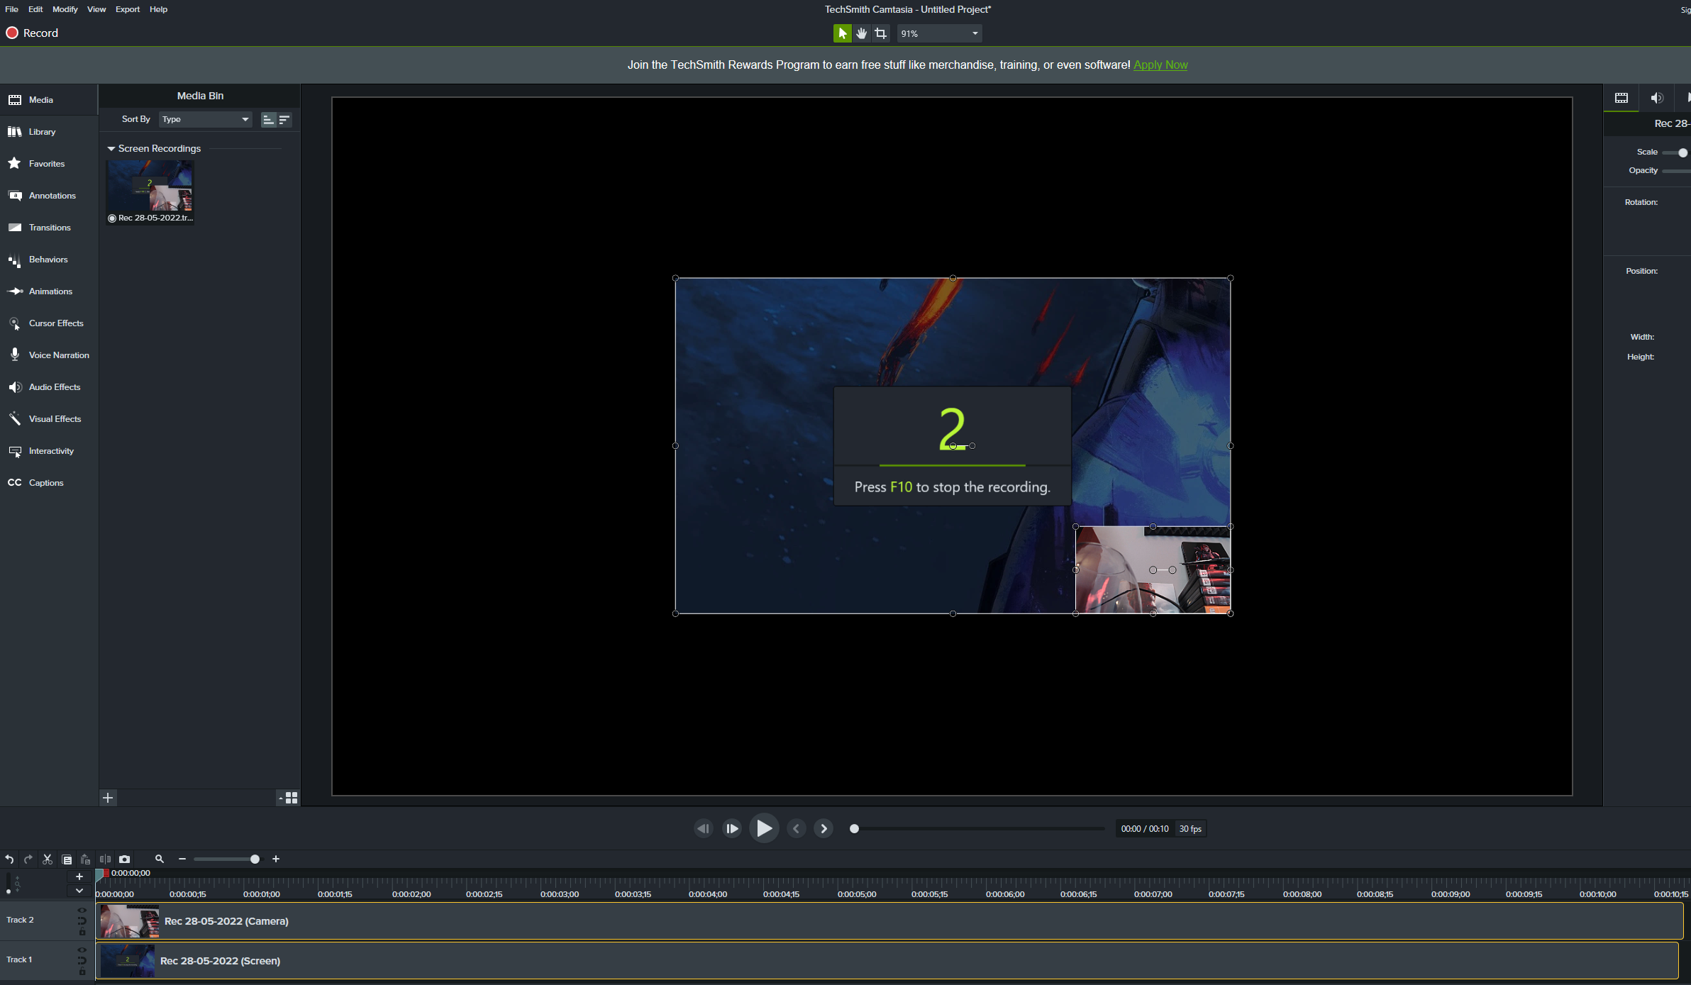
Task: Click the add track plus button
Action: pyautogui.click(x=79, y=877)
